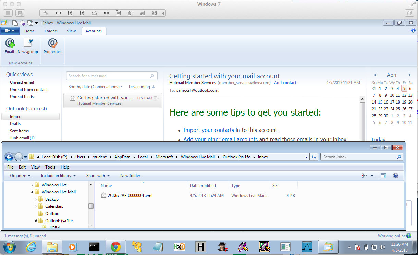Open Junk email folder

coord(22,138)
